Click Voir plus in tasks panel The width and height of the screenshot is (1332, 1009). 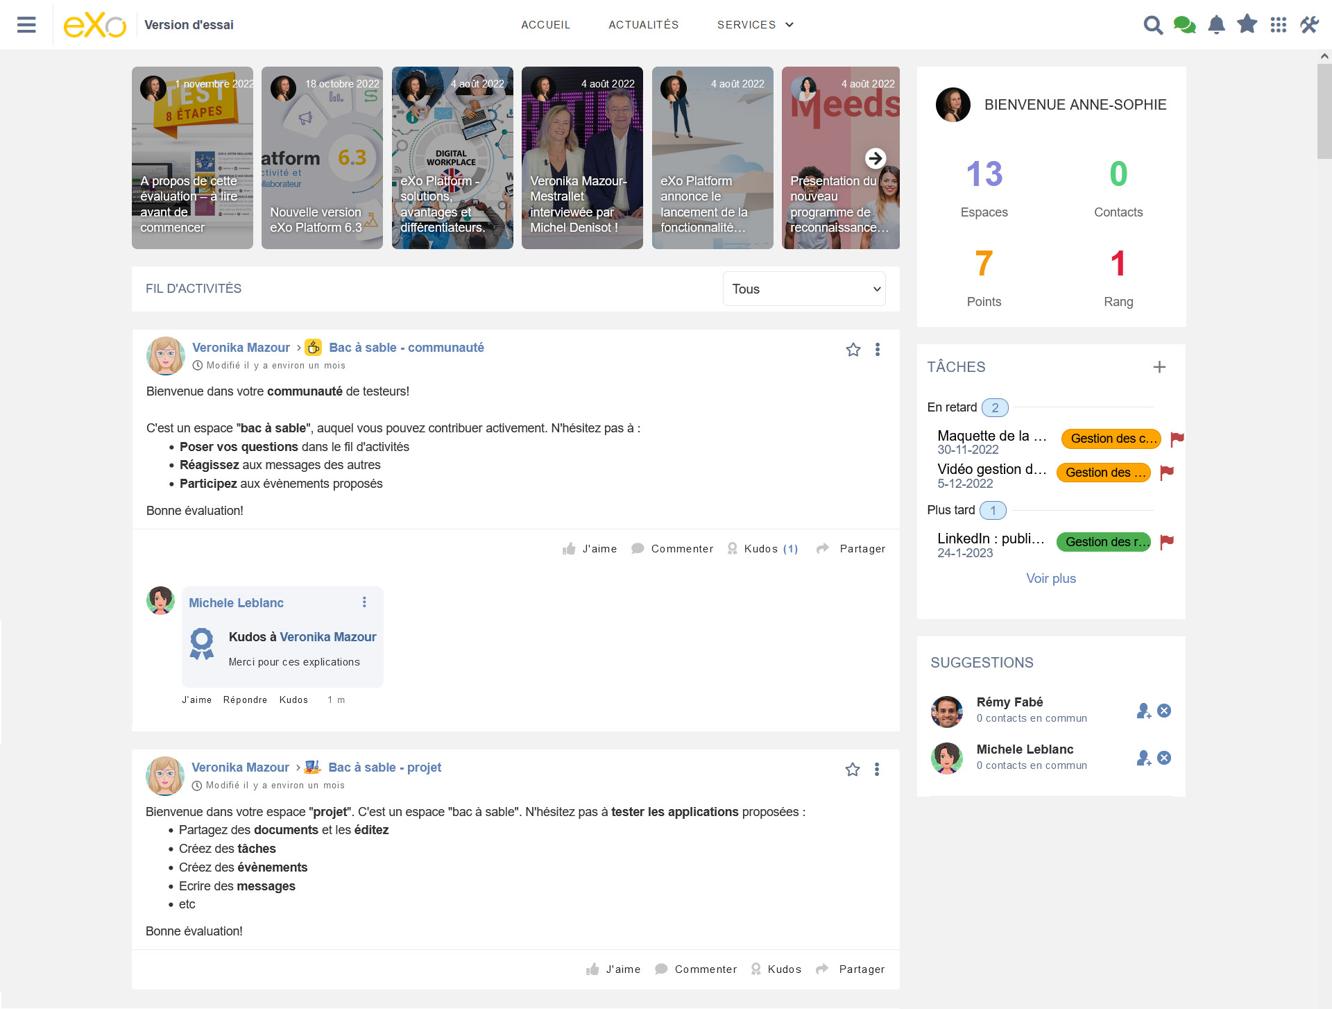pyautogui.click(x=1051, y=579)
